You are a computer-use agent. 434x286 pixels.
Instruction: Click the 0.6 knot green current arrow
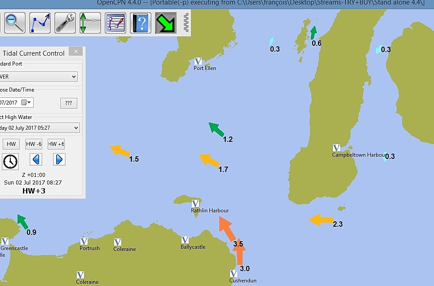click(x=314, y=33)
